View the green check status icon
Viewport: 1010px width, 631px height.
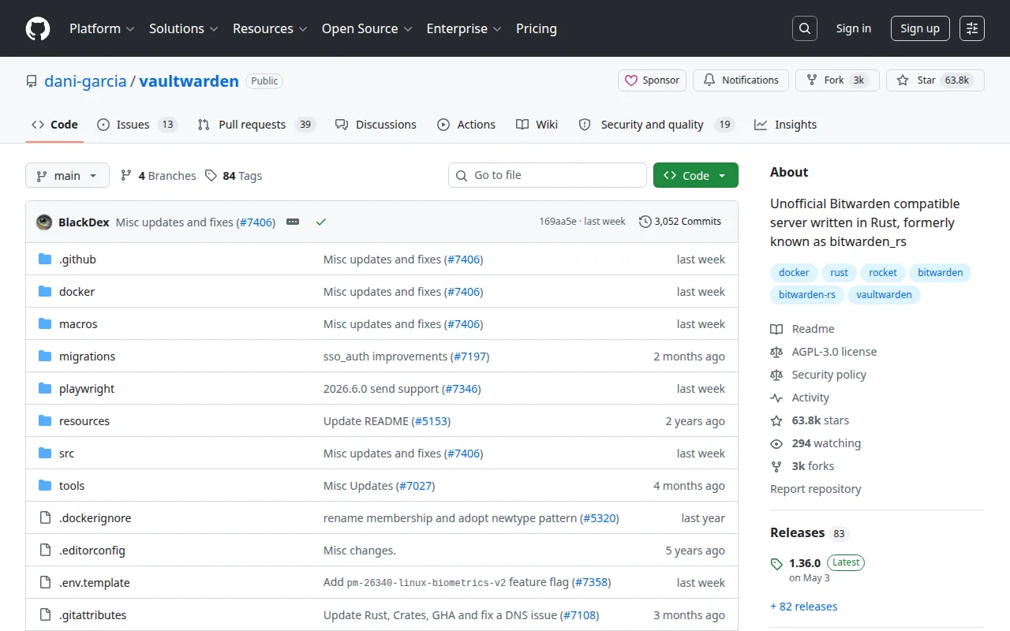point(321,222)
